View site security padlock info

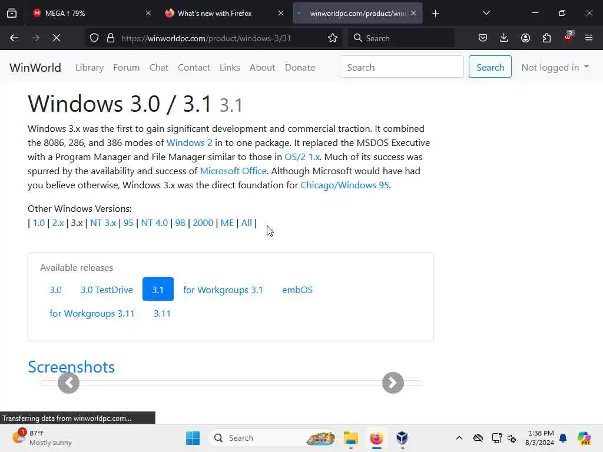pyautogui.click(x=111, y=38)
